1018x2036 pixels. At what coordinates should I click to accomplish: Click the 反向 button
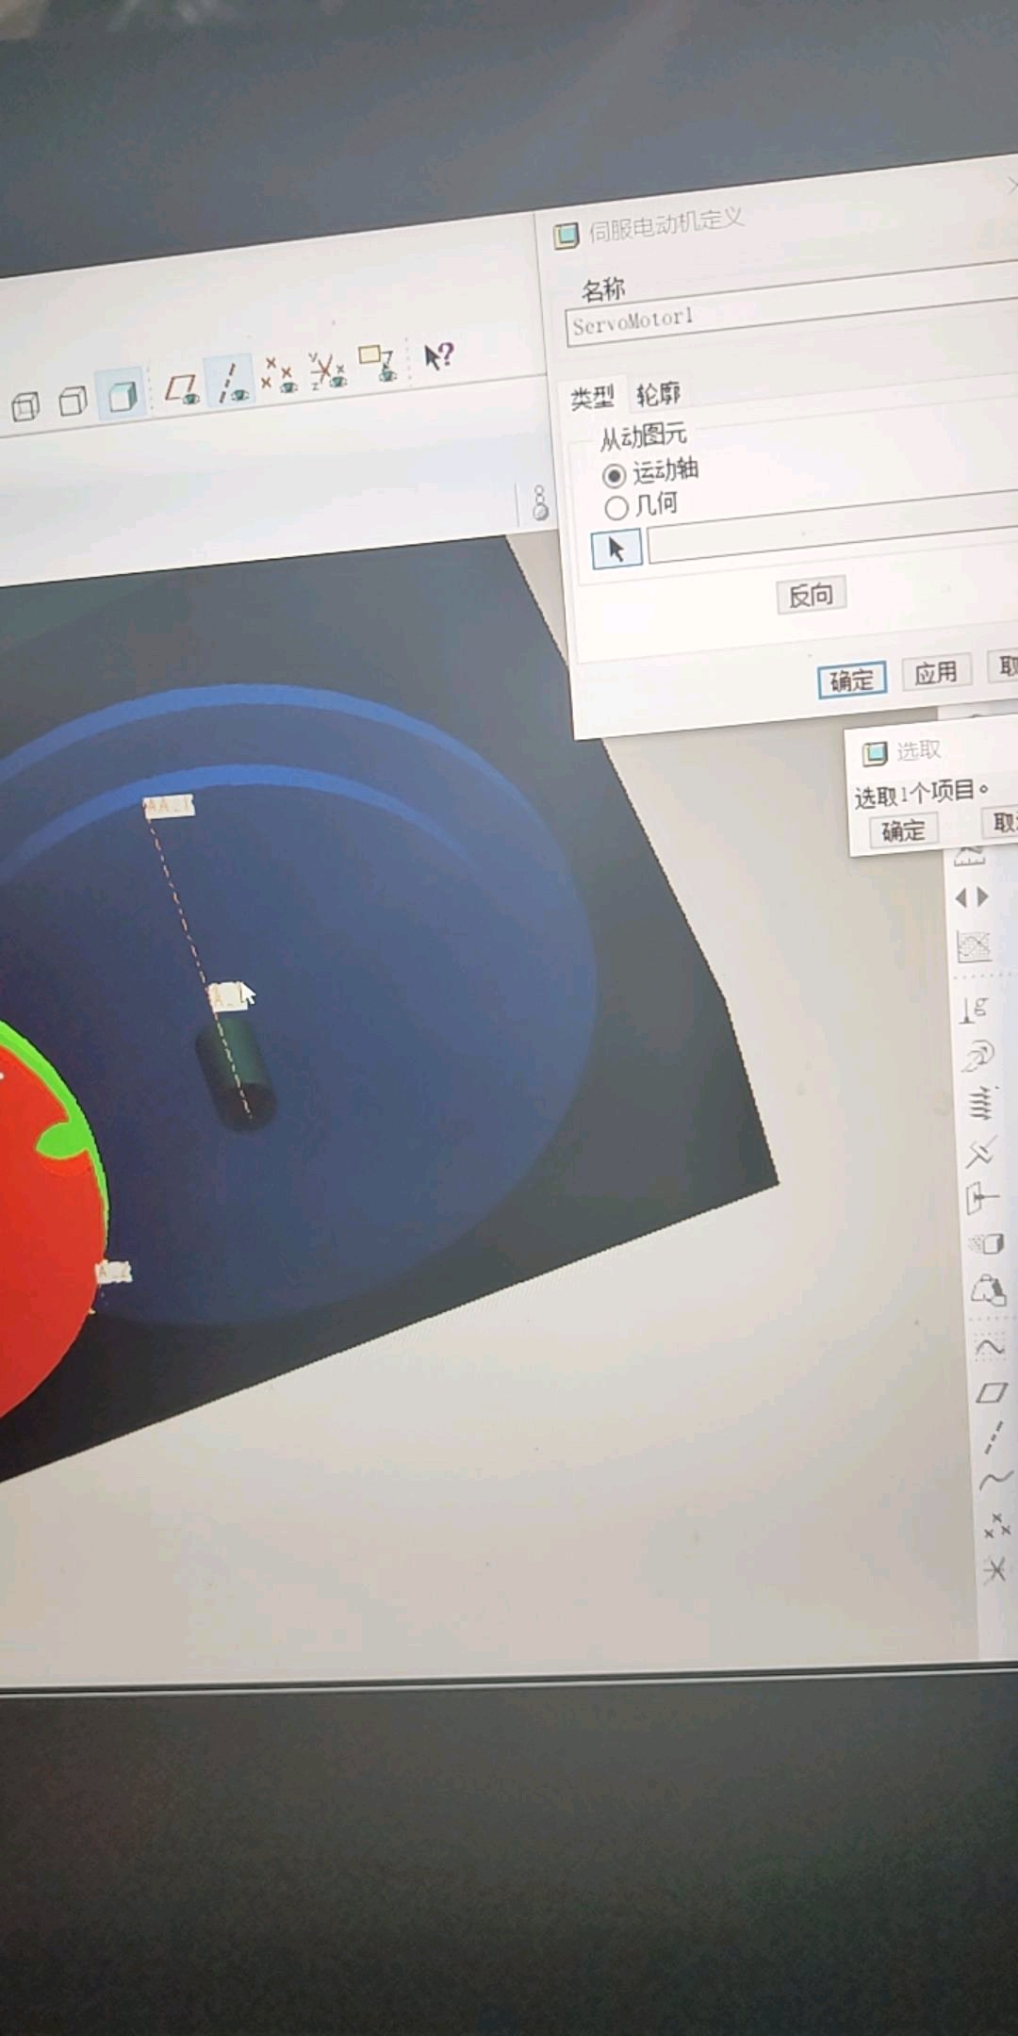click(x=811, y=595)
